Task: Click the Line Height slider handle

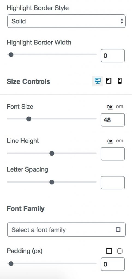Action: [x=52, y=153]
